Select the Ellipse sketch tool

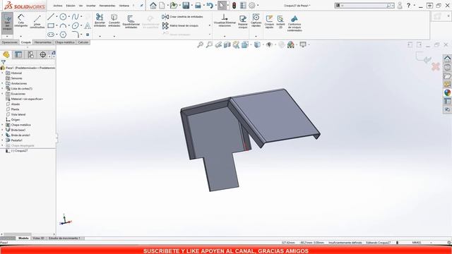tap(76, 25)
